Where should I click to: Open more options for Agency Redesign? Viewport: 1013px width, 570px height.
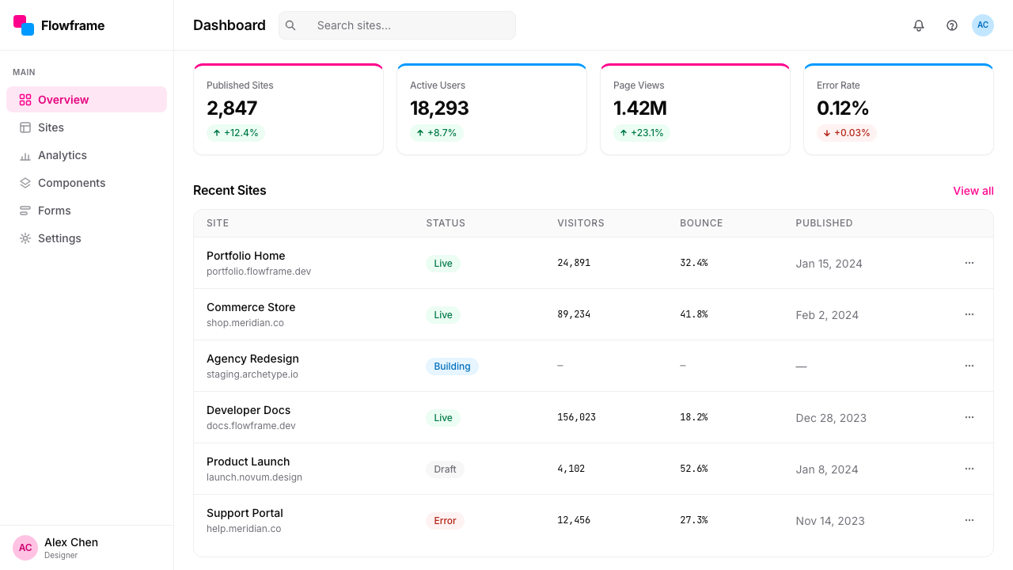[x=969, y=366]
